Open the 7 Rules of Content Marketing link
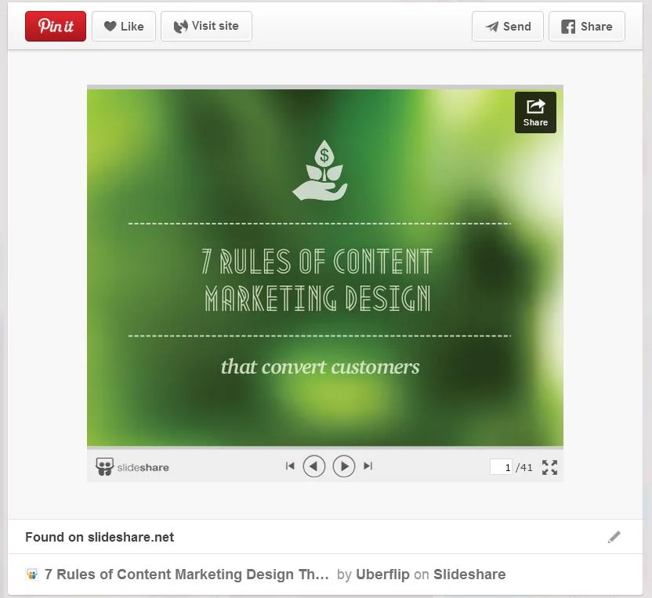The image size is (652, 598). 187,574
